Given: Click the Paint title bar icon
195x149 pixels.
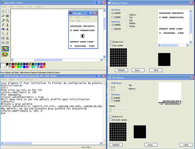Looking at the screenshot, I should click(x=2, y=2).
